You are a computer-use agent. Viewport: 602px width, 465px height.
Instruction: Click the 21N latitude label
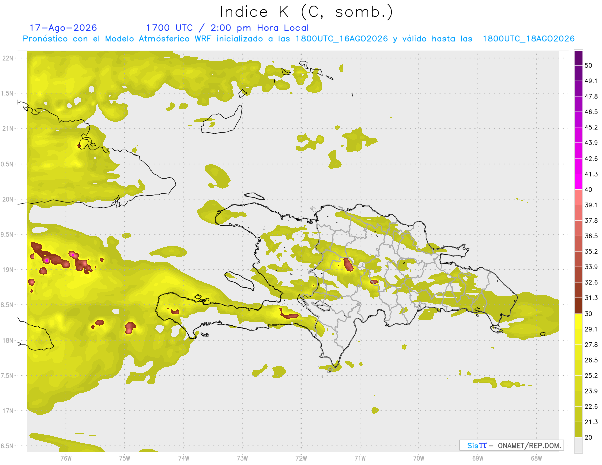coord(8,128)
